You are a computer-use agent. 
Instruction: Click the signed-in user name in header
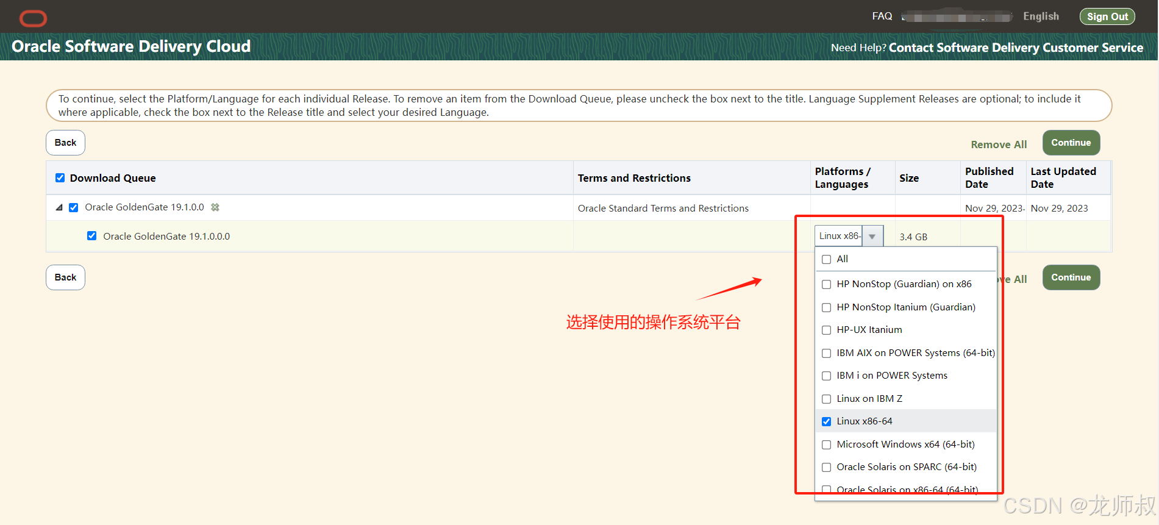tap(957, 17)
